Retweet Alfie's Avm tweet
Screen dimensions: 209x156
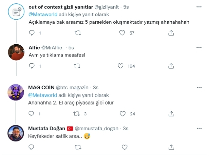pos(77,66)
